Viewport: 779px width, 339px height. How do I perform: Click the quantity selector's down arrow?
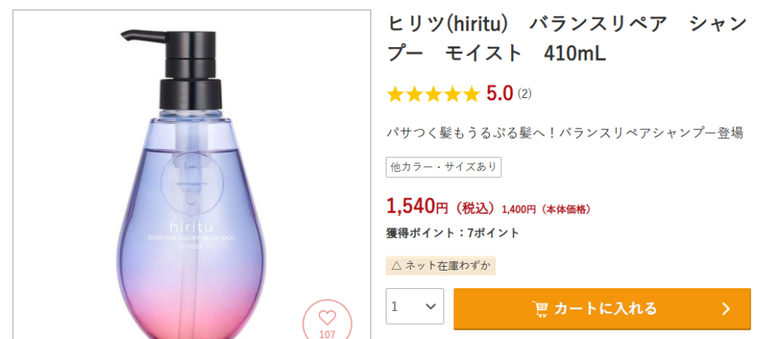[431, 308]
